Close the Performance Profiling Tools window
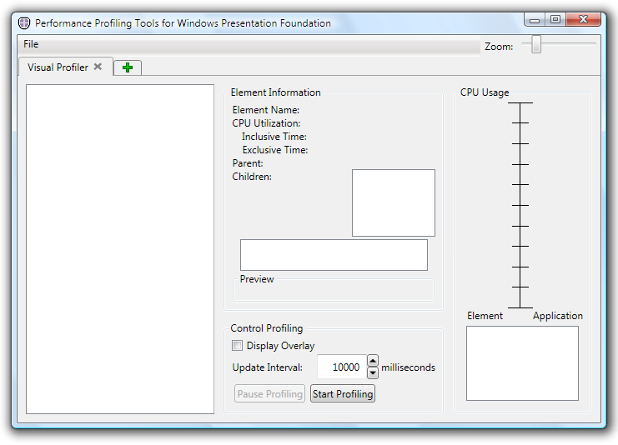 [x=583, y=19]
